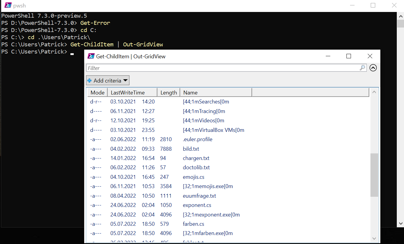The height and width of the screenshot is (244, 404).
Task: Collapse the filter pane via the circular chevron
Action: (373, 68)
